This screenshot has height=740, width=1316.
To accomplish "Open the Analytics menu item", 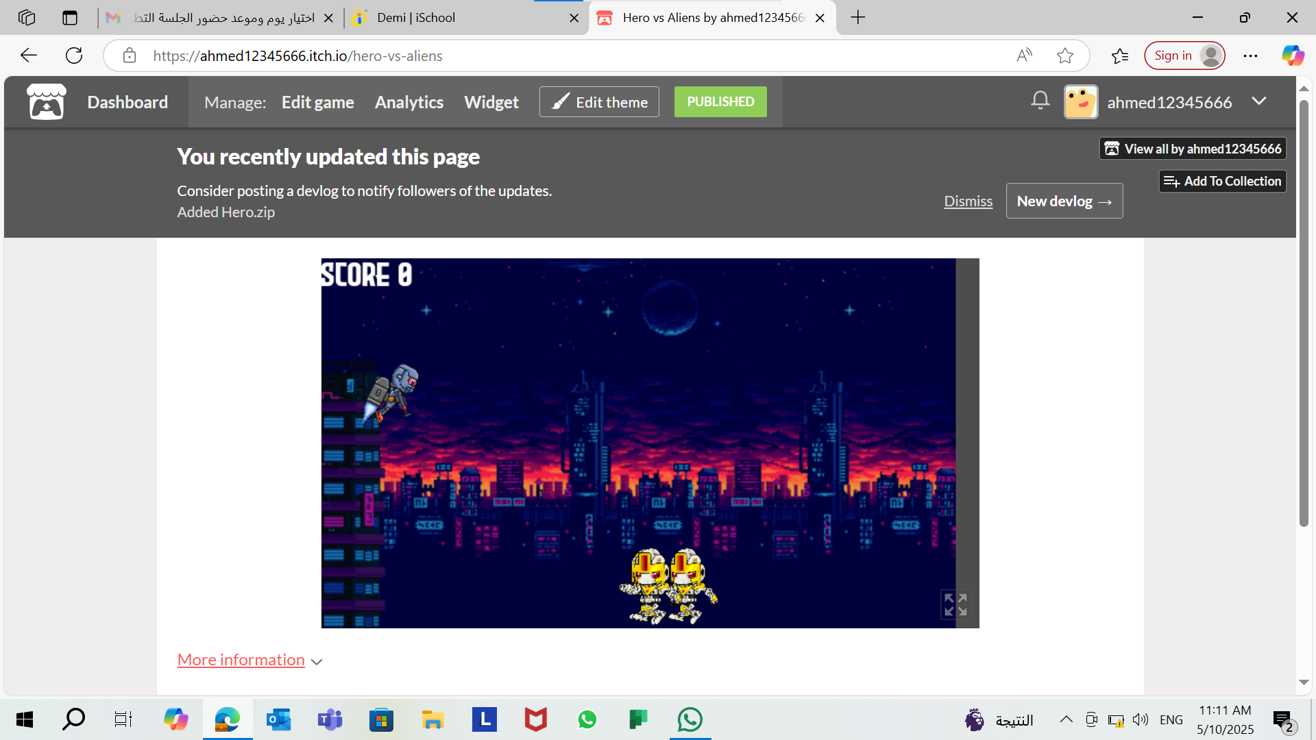I will coord(409,101).
